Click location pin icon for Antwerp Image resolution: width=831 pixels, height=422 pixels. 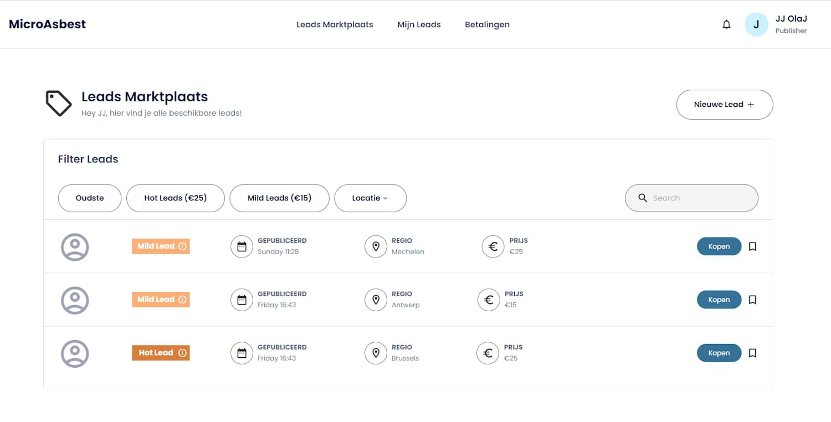coord(376,300)
